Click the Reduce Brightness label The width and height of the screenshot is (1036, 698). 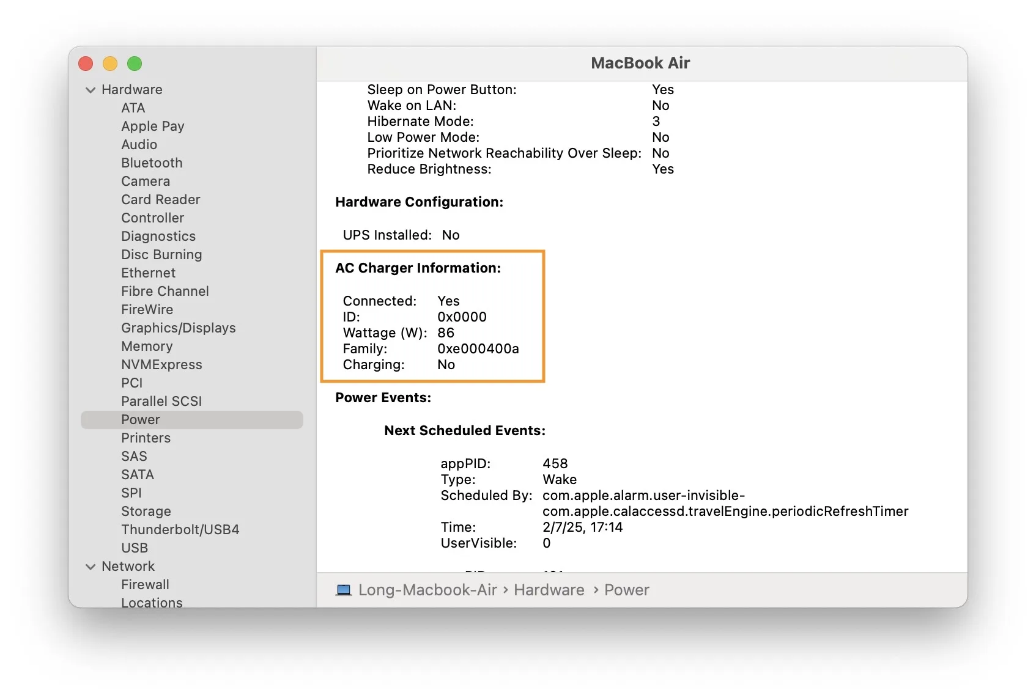(x=429, y=169)
